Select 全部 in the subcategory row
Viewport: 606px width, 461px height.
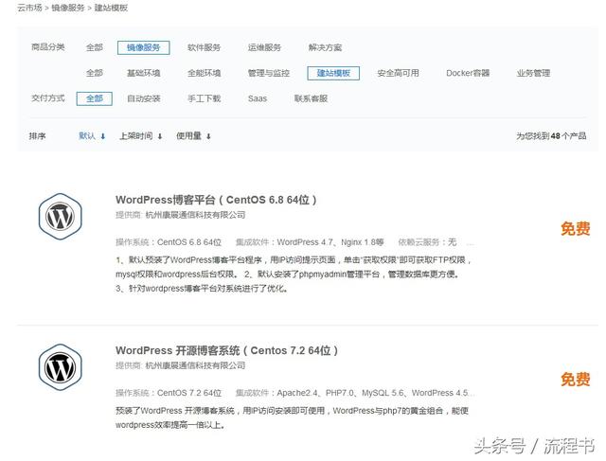(95, 73)
